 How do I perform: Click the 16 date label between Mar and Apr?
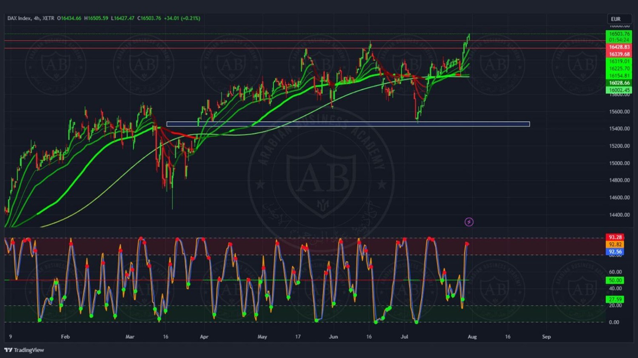coord(165,337)
